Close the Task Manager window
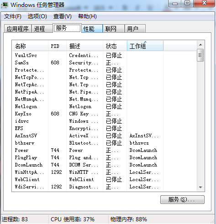The width and height of the screenshot is (216, 224). tap(204, 3)
